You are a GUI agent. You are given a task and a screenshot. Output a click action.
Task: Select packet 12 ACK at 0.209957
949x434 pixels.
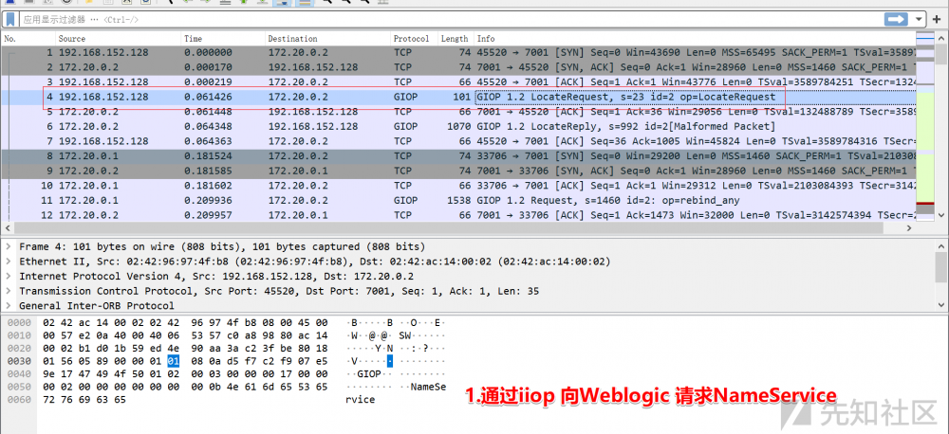pyautogui.click(x=458, y=214)
